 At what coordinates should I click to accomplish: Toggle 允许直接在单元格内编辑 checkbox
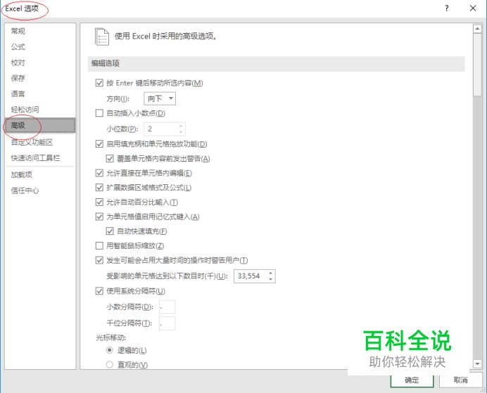99,173
